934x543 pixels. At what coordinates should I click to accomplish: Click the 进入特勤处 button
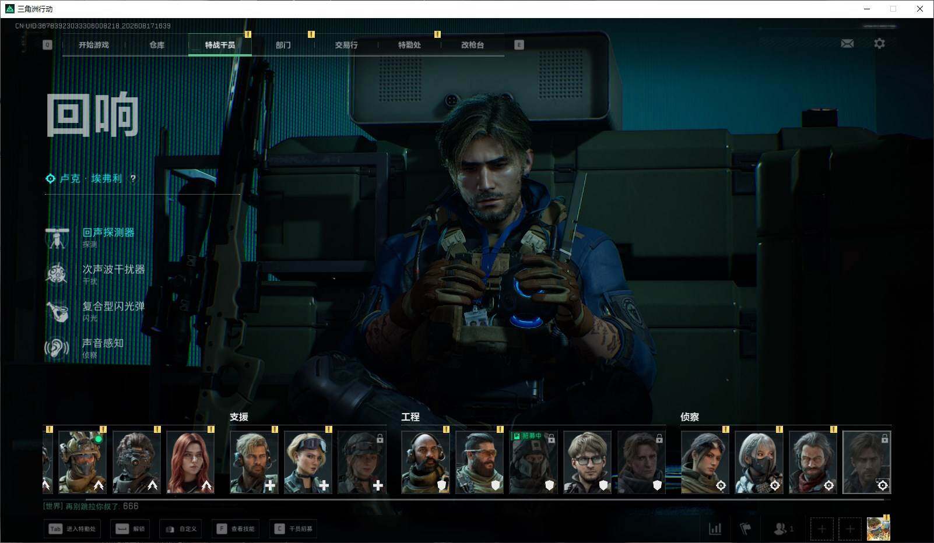[x=72, y=528]
